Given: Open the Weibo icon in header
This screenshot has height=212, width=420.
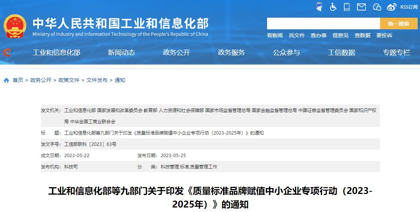Looking at the screenshot, I should [392, 7].
